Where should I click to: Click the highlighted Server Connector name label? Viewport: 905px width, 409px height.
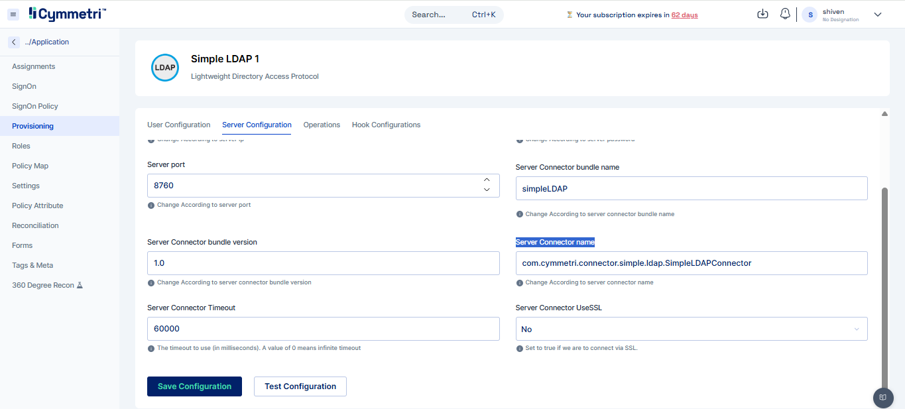point(555,242)
